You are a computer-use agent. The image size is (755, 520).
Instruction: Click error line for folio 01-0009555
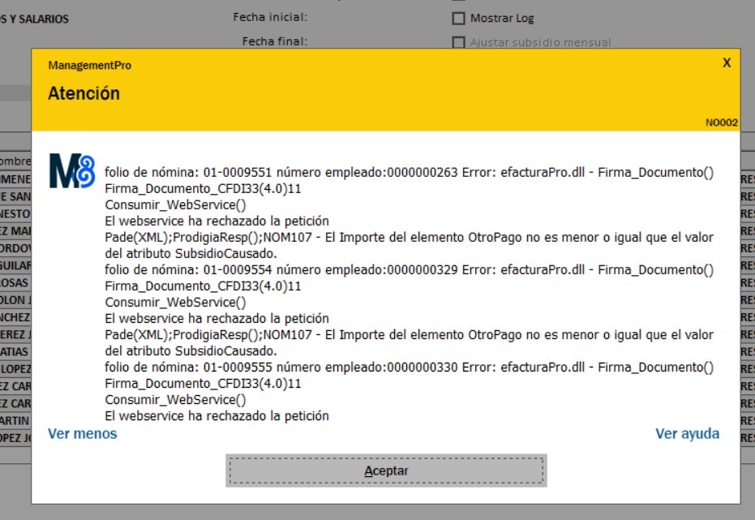tap(409, 367)
